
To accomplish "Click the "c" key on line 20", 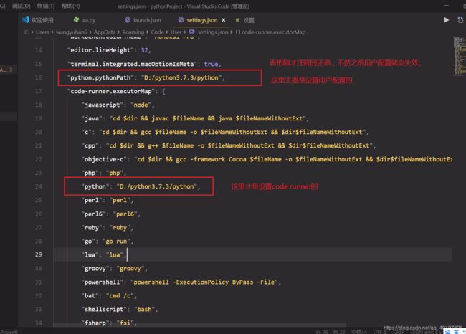I will click(x=87, y=132).
